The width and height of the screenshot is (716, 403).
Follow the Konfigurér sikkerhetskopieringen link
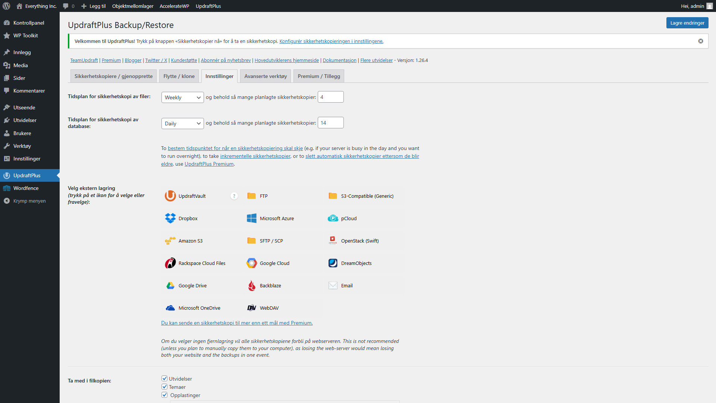coord(331,41)
